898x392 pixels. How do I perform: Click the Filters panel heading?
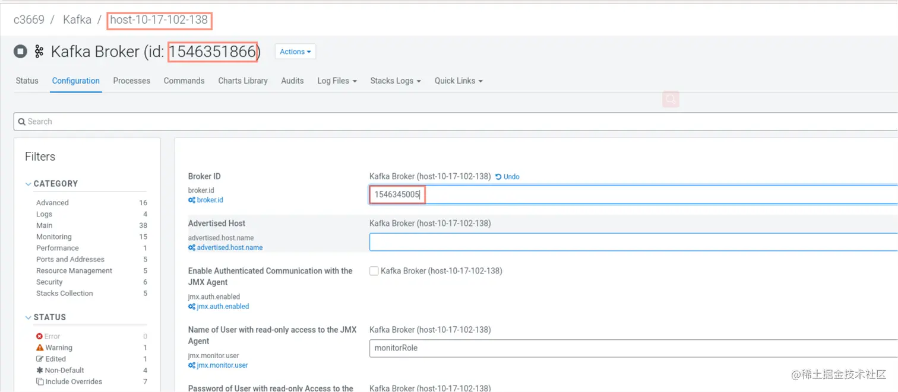[40, 157]
